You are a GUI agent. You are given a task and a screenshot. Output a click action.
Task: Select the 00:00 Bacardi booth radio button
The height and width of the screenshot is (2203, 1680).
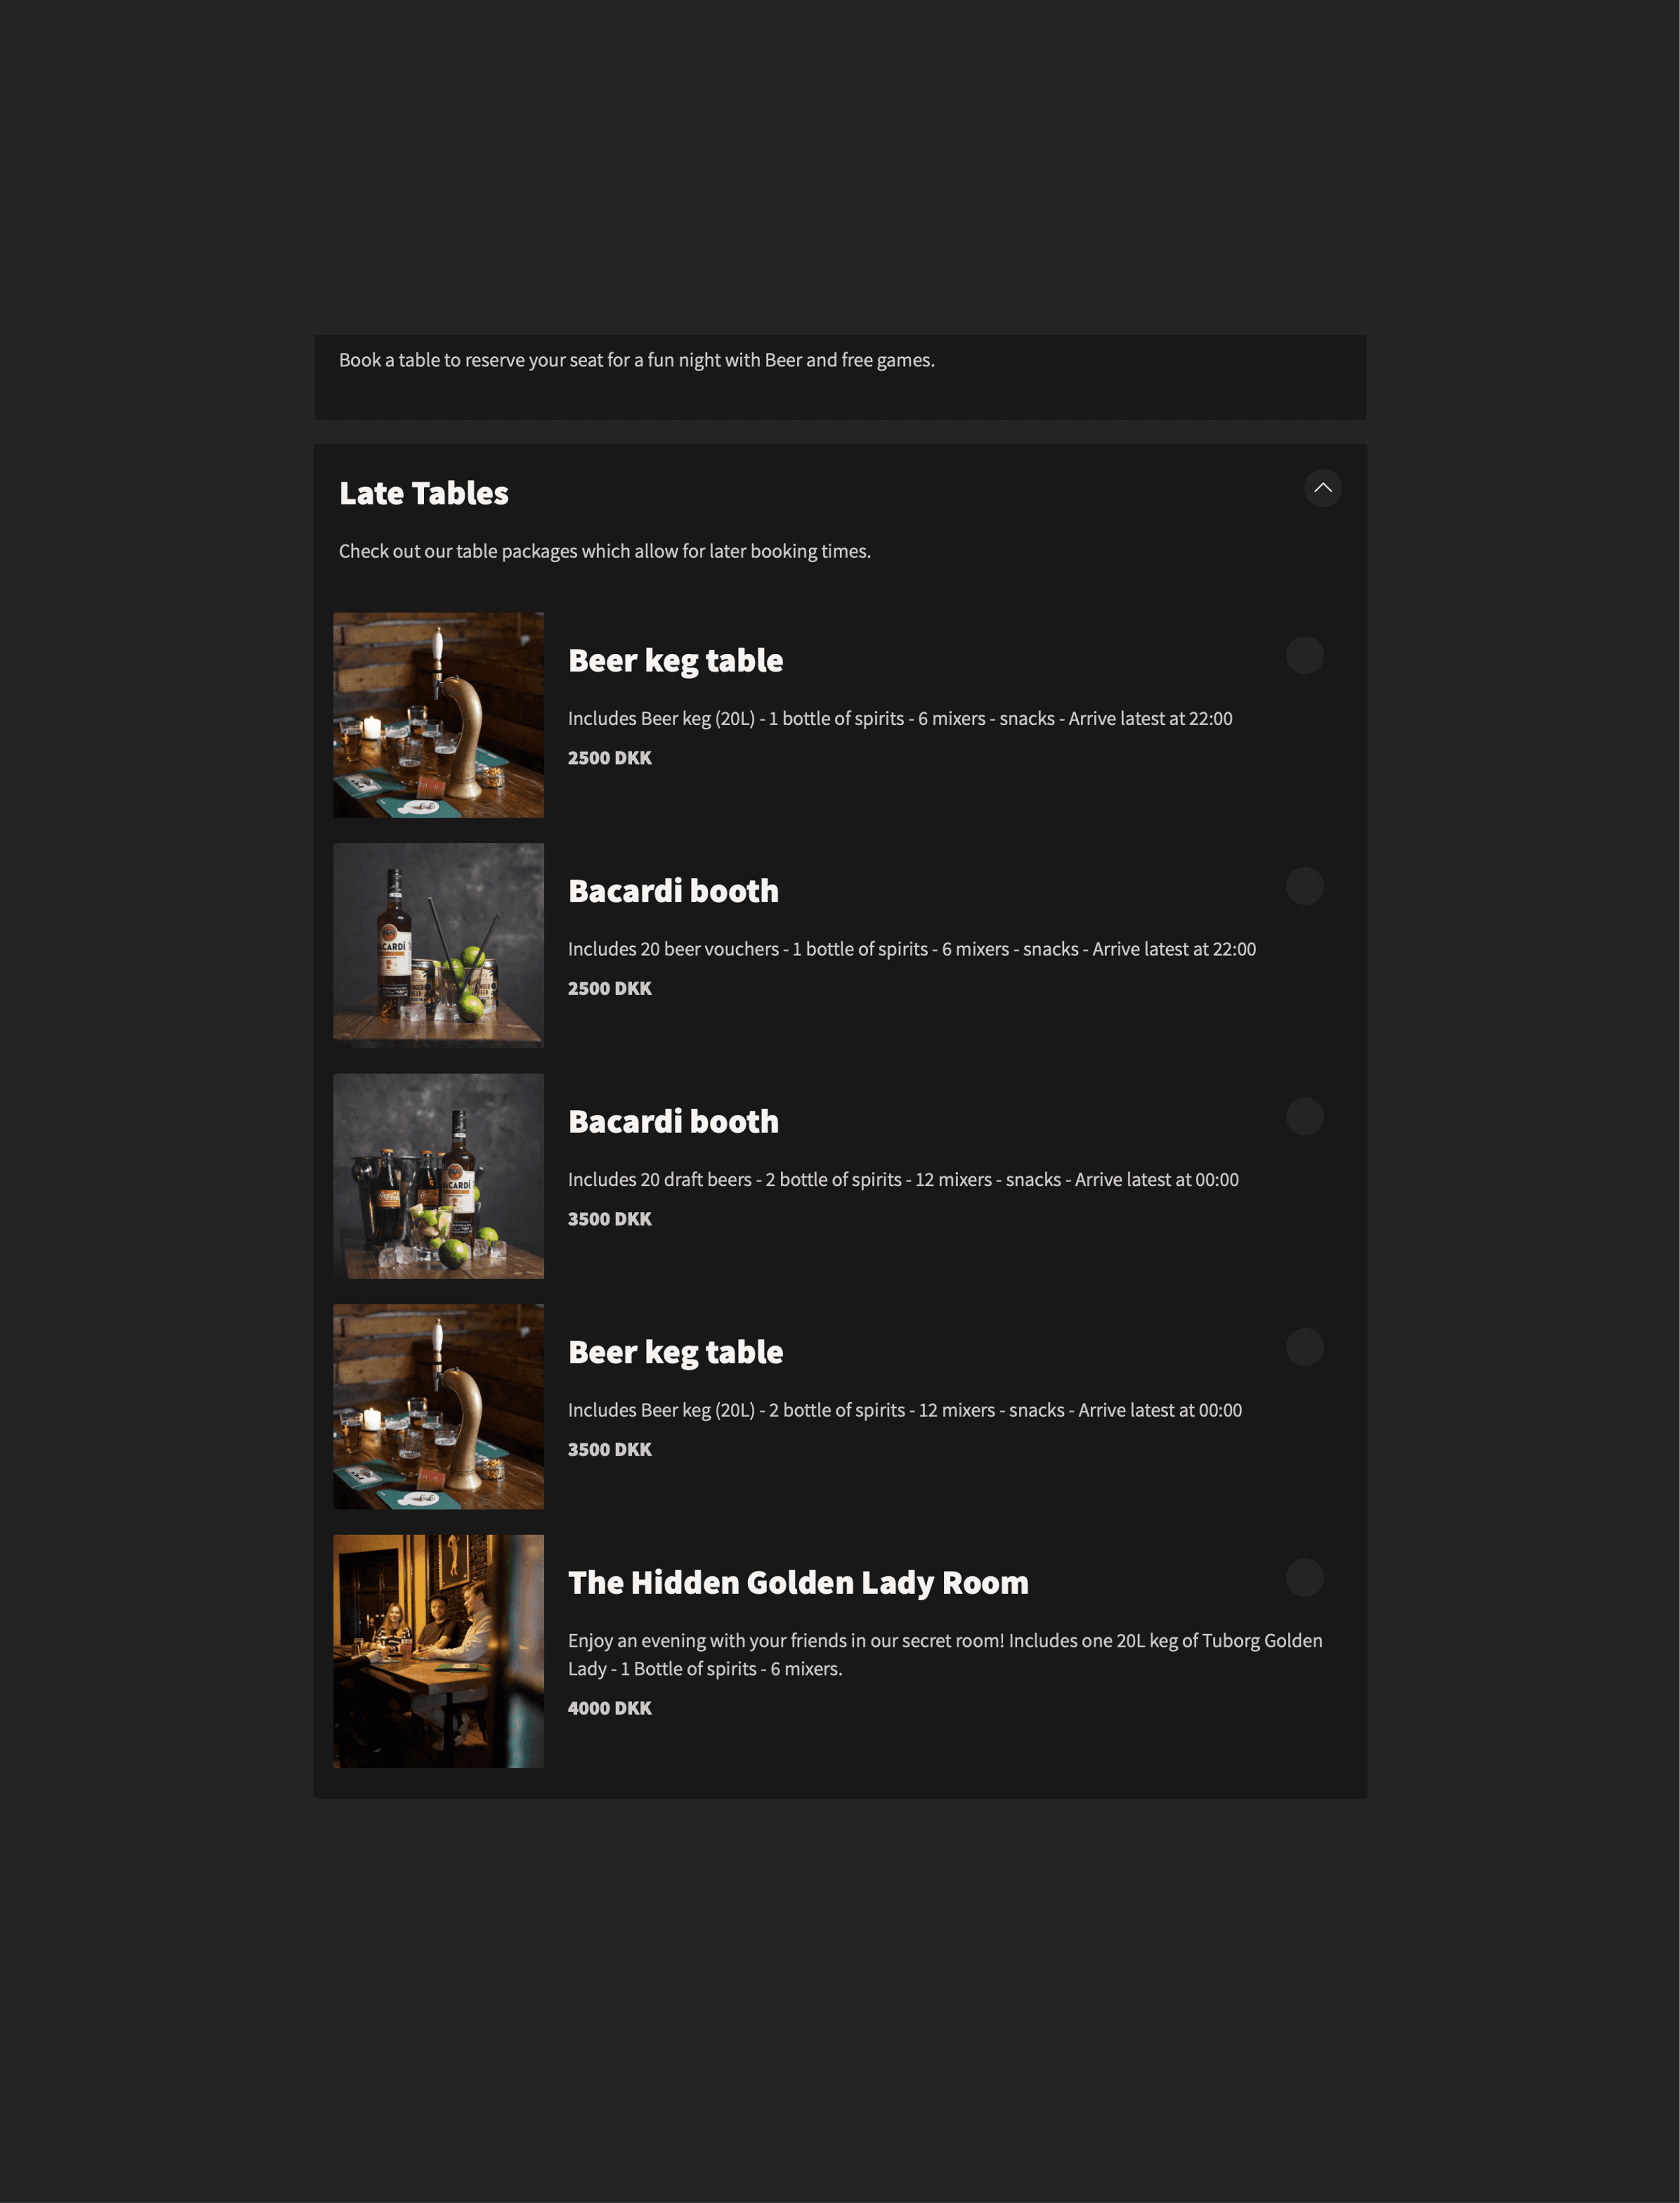coord(1304,1117)
